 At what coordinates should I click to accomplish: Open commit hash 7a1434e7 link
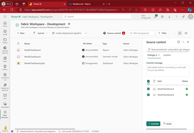[x=95, y=131]
